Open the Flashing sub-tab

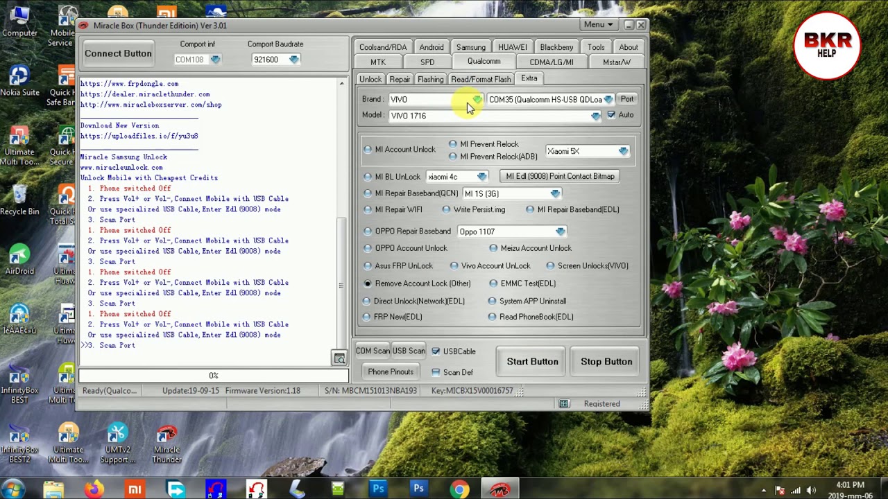pos(430,79)
